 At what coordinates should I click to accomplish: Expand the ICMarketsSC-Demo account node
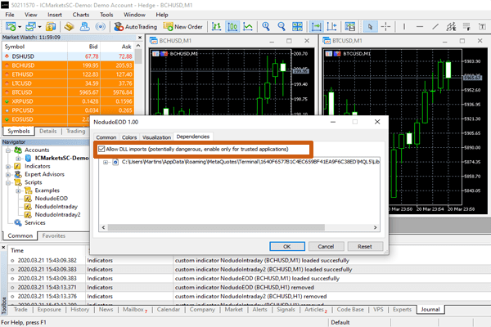tap(18, 158)
